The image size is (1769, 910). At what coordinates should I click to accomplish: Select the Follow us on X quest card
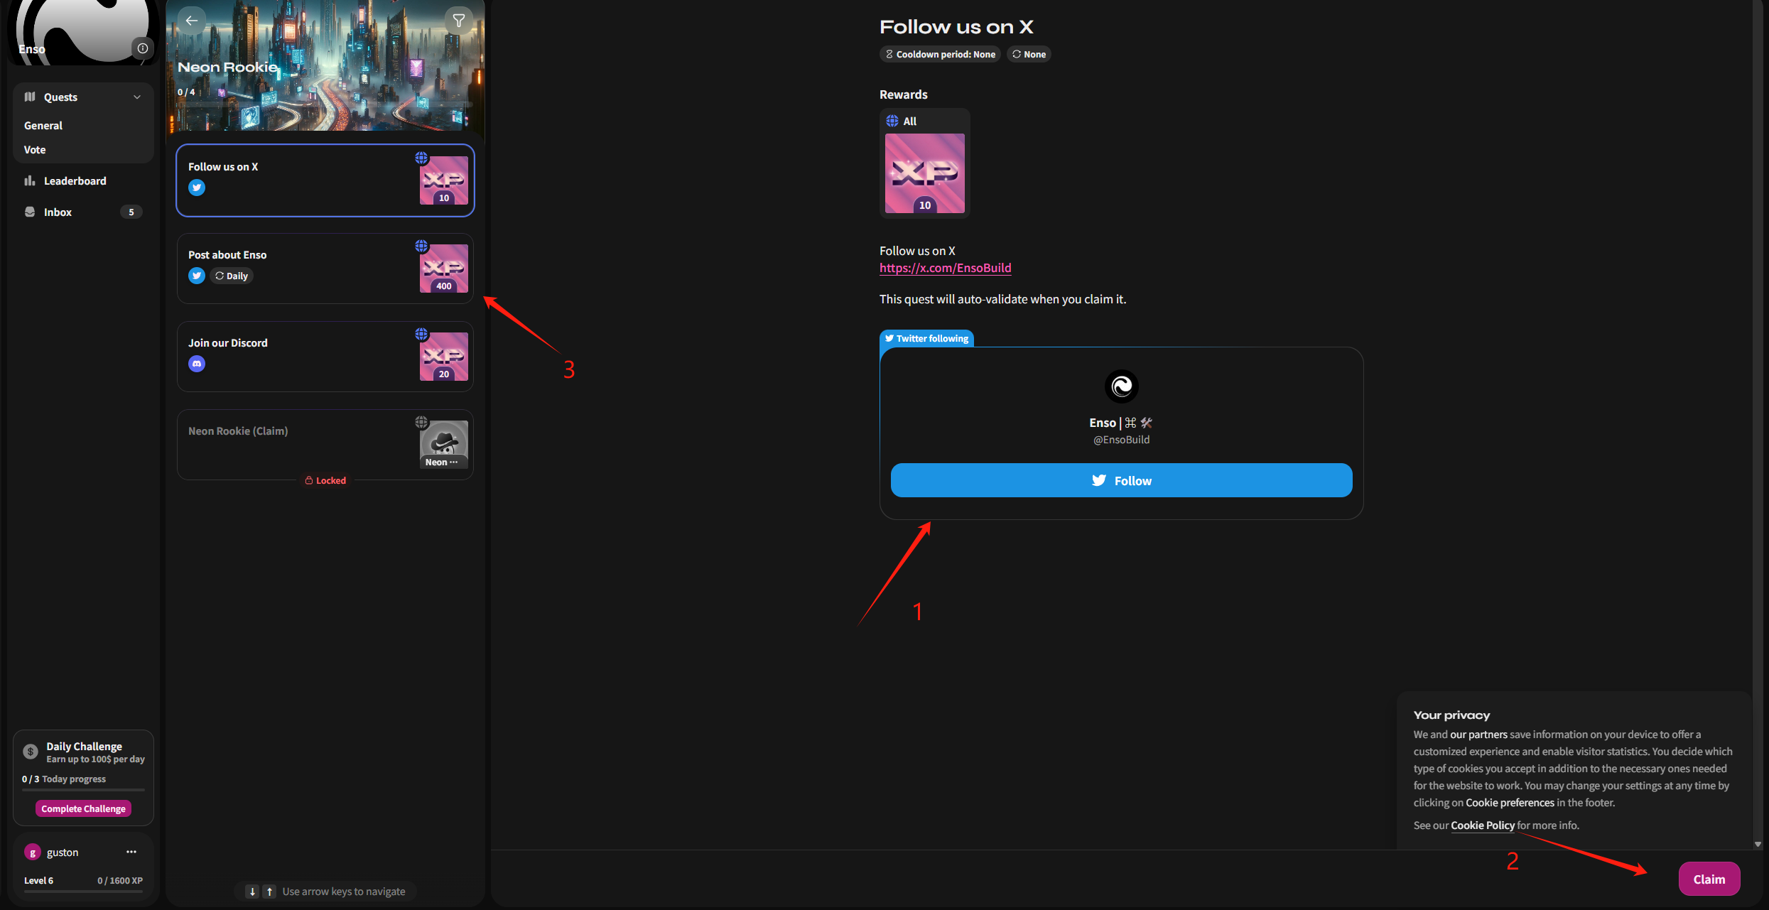coord(325,180)
